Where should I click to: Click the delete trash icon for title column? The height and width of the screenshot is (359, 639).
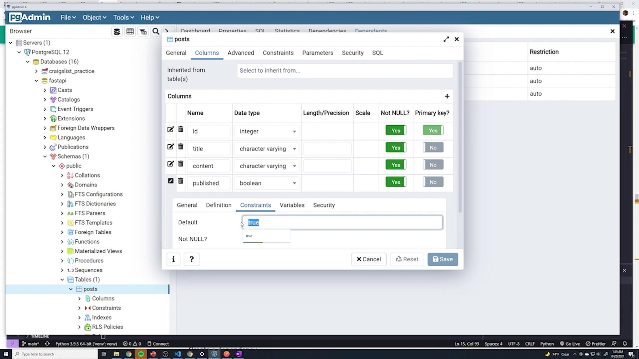pos(180,147)
